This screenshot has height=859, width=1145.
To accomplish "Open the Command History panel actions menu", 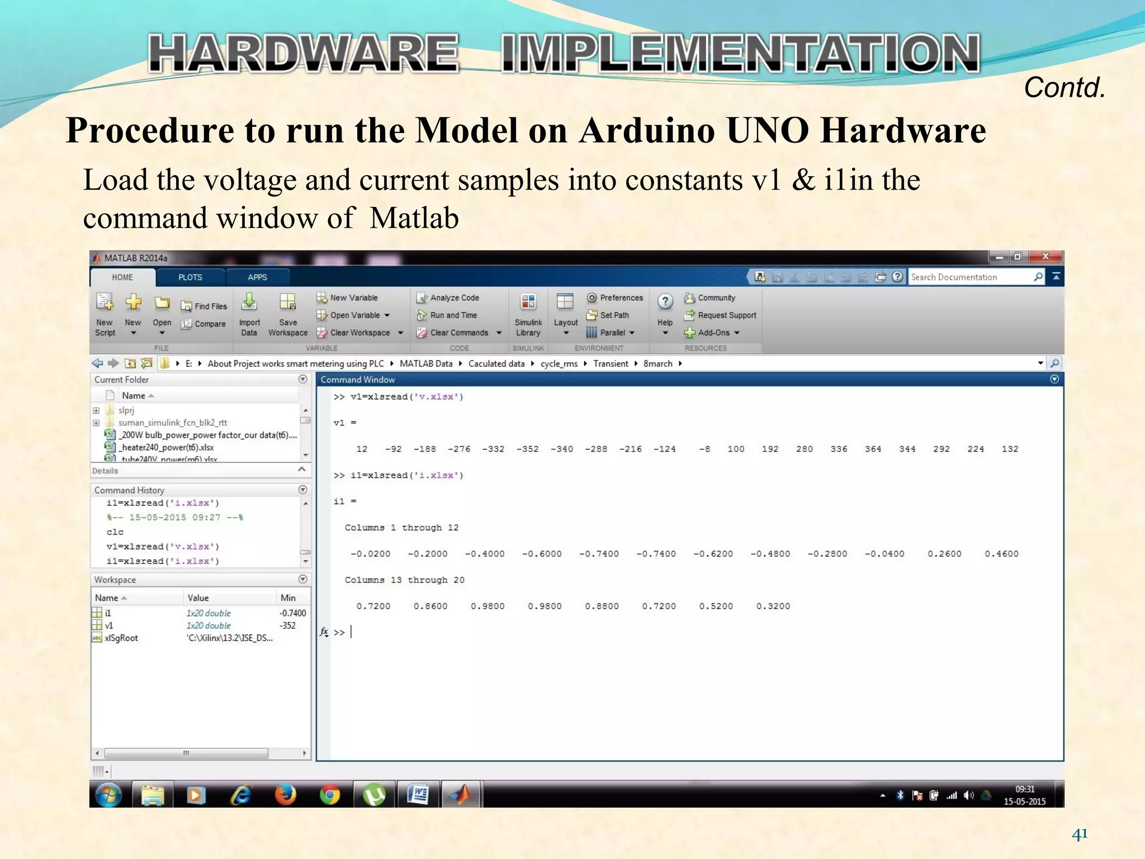I will (303, 489).
